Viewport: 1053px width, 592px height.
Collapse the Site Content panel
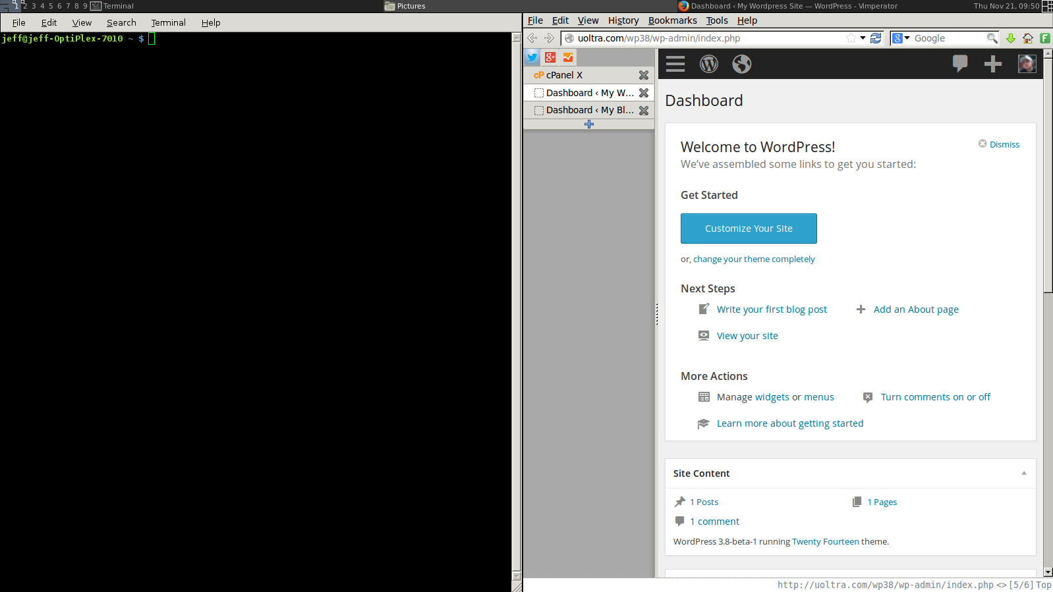click(1024, 473)
